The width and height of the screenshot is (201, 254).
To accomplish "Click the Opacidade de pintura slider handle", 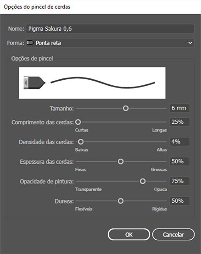I will point(143,181).
